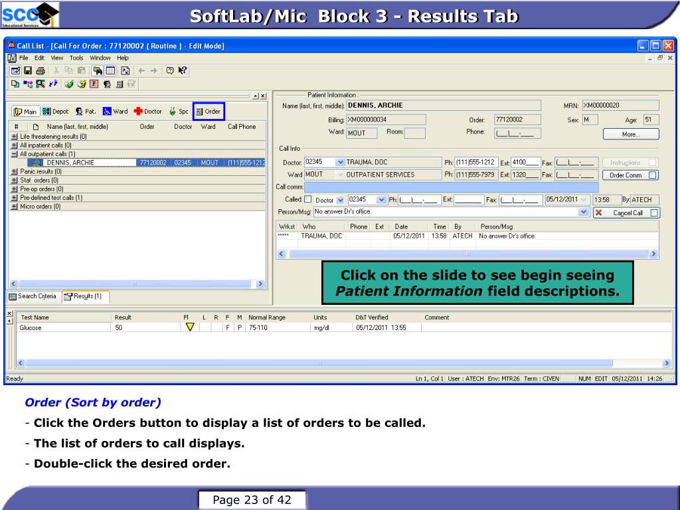Open the Window menu

click(100, 58)
